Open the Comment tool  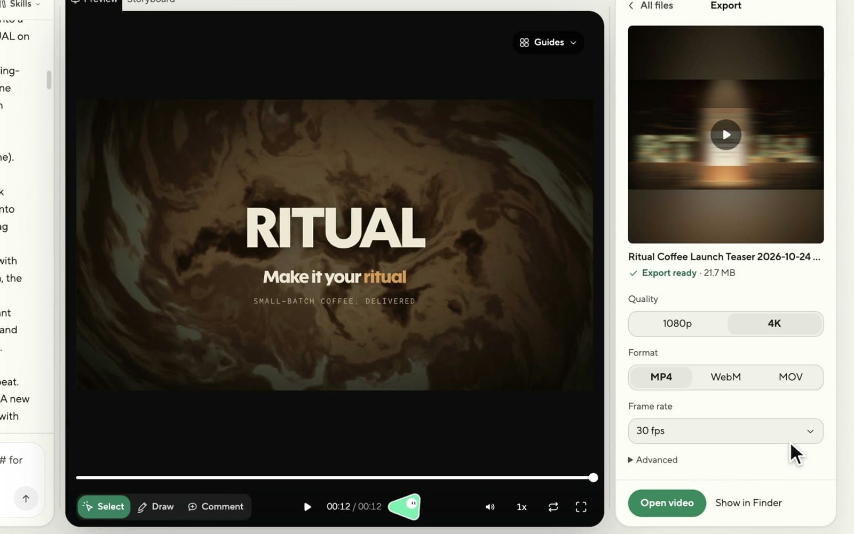tap(216, 507)
